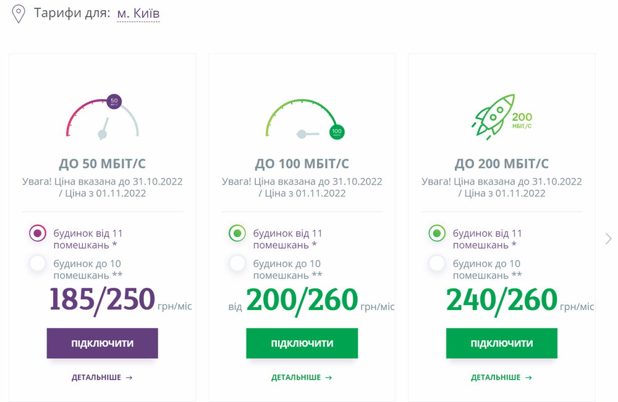Select 'будинок від 11' for 100 Mbit/s

click(237, 233)
